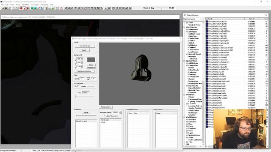Expand the AnimObject tree node
Screen dimensions: 271x152
click(187, 30)
